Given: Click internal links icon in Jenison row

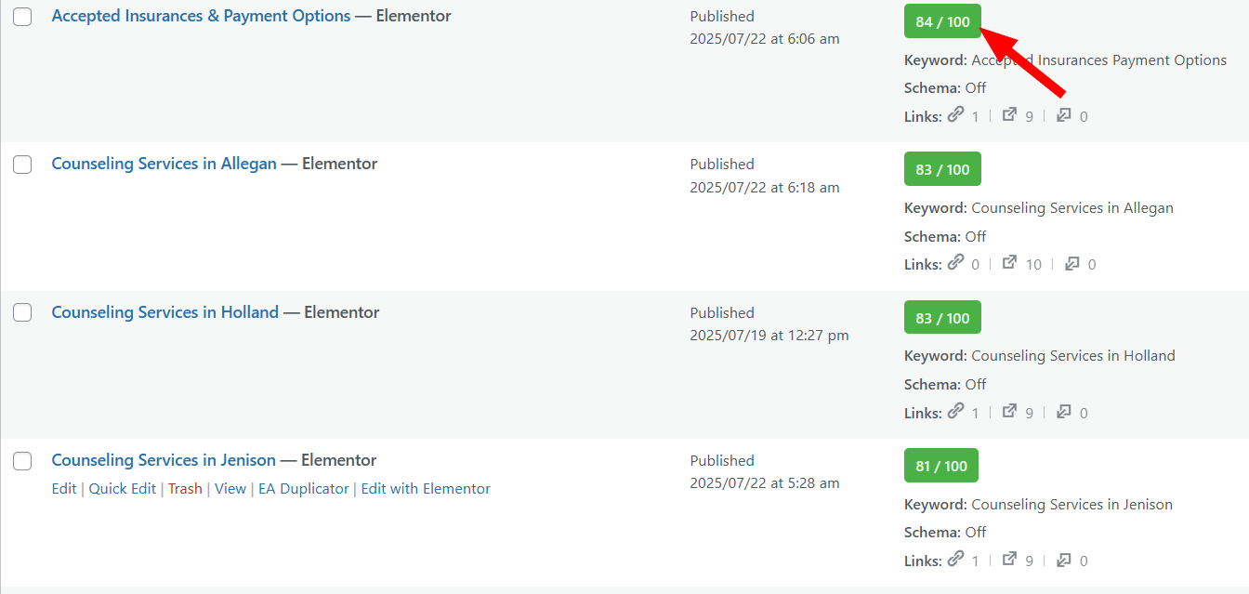Looking at the screenshot, I should [x=956, y=560].
